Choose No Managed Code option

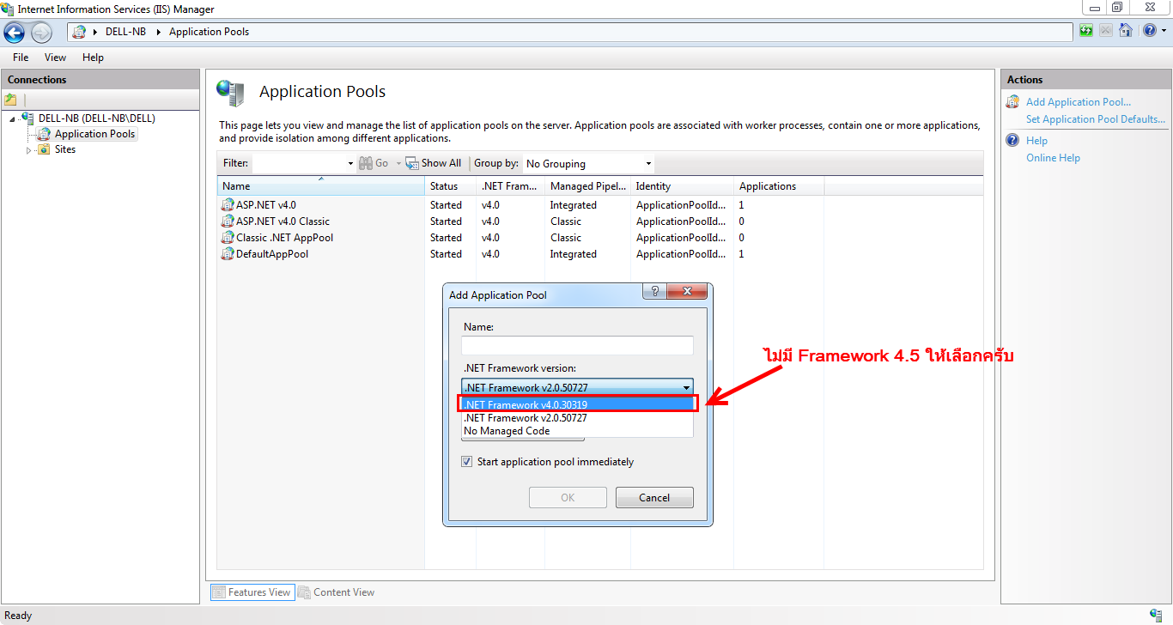click(577, 431)
